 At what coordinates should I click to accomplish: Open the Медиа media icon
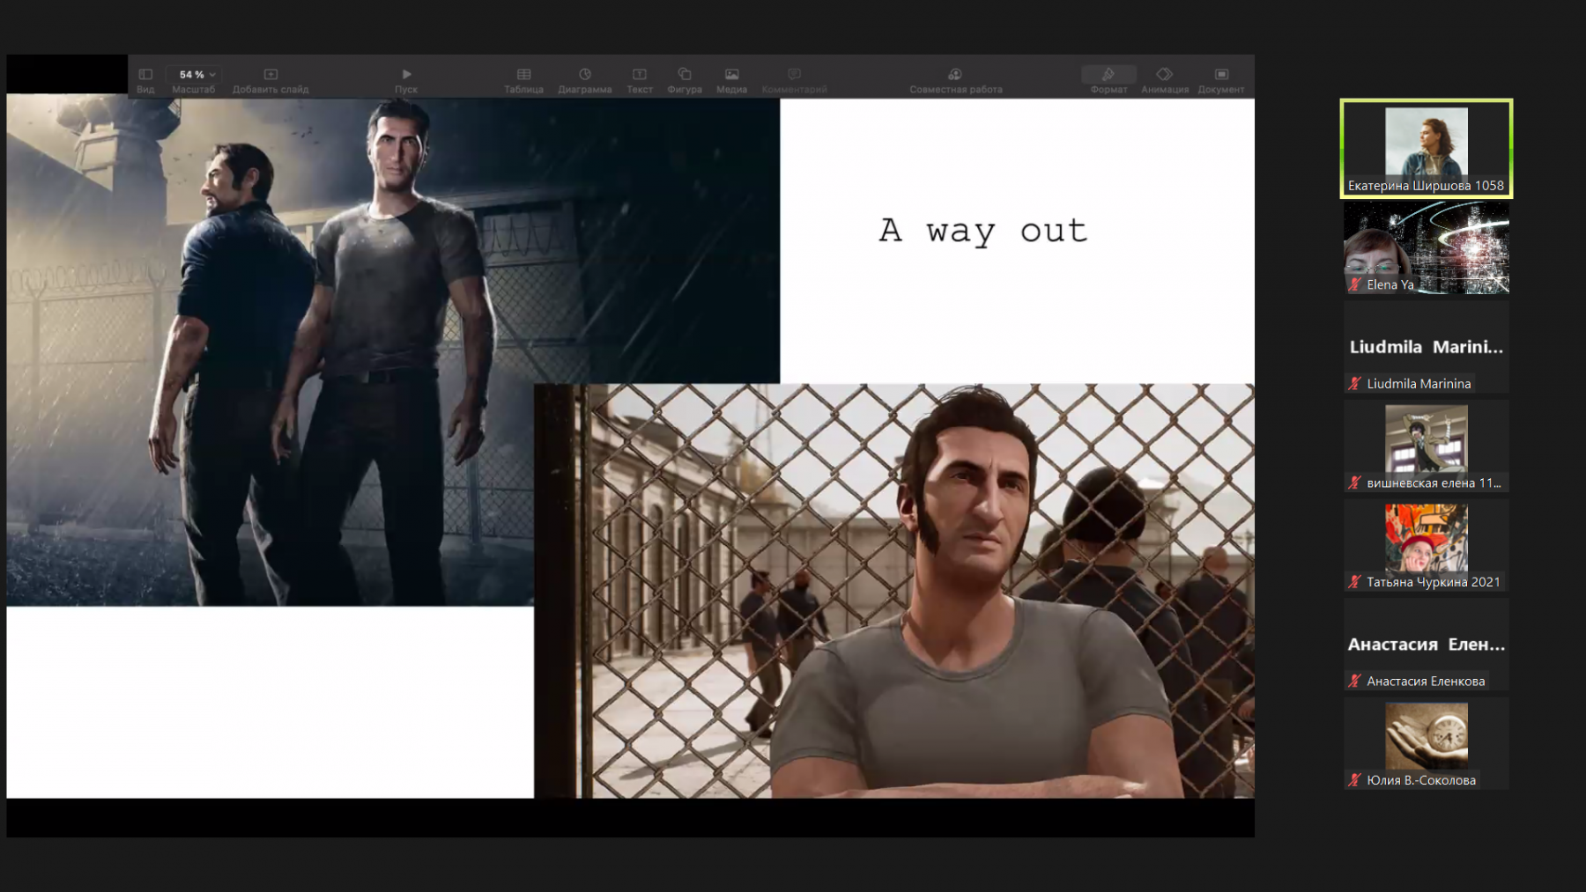[x=731, y=75]
